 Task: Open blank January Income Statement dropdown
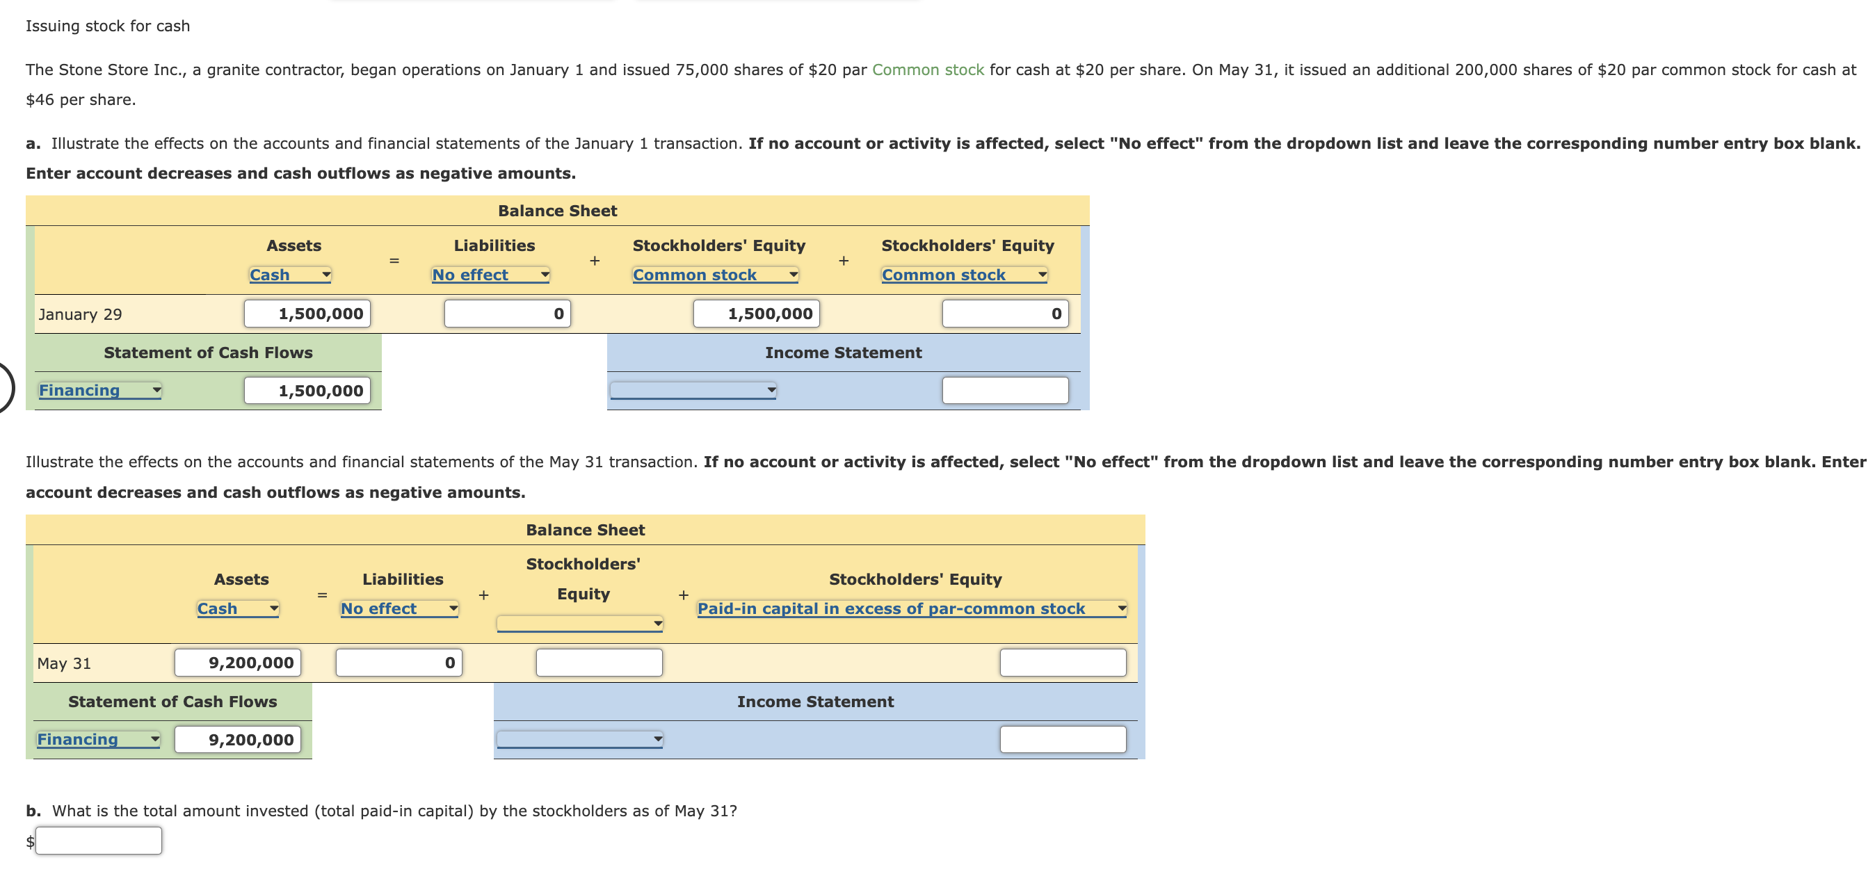pyautogui.click(x=692, y=391)
